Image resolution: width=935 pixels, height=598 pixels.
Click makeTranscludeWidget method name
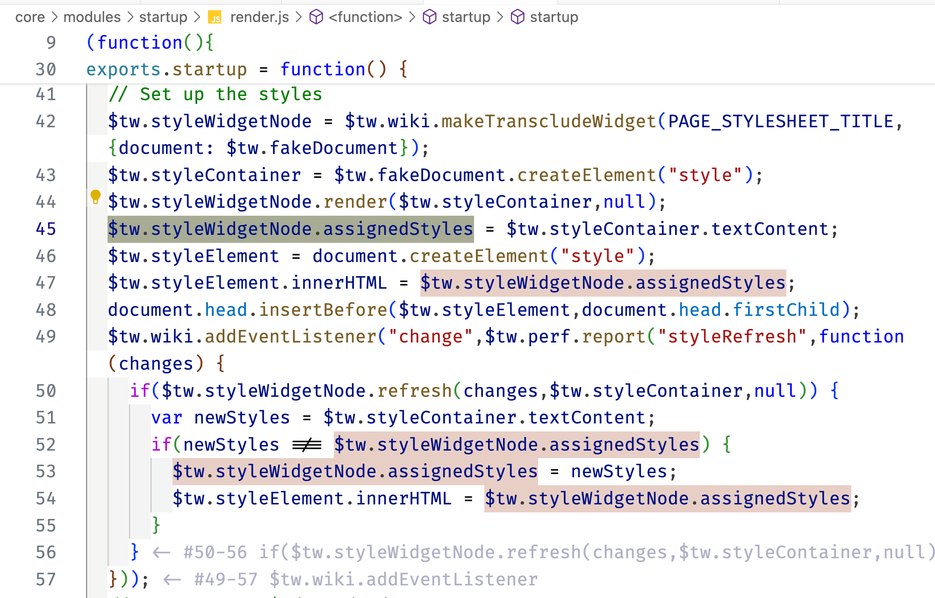[549, 122]
